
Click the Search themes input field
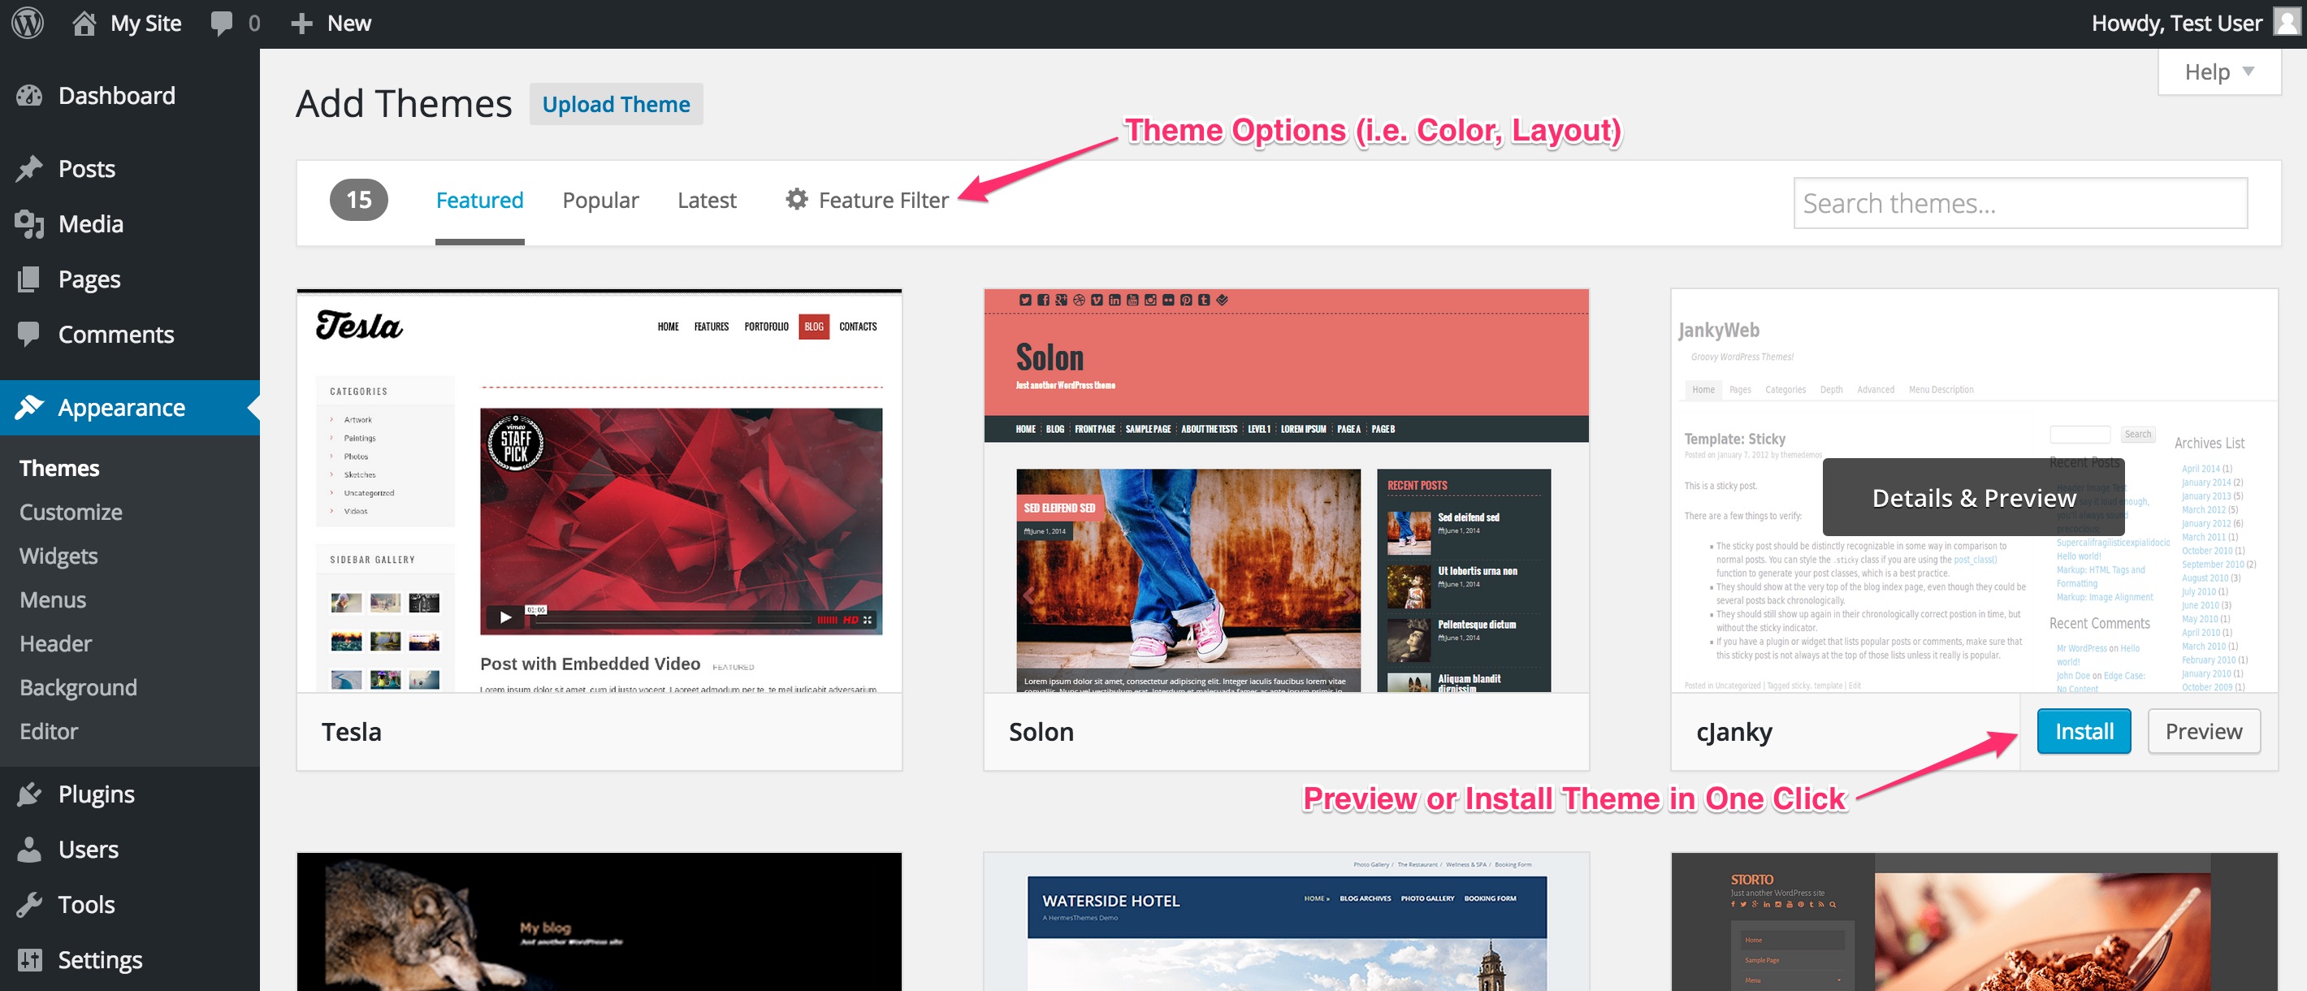2019,203
